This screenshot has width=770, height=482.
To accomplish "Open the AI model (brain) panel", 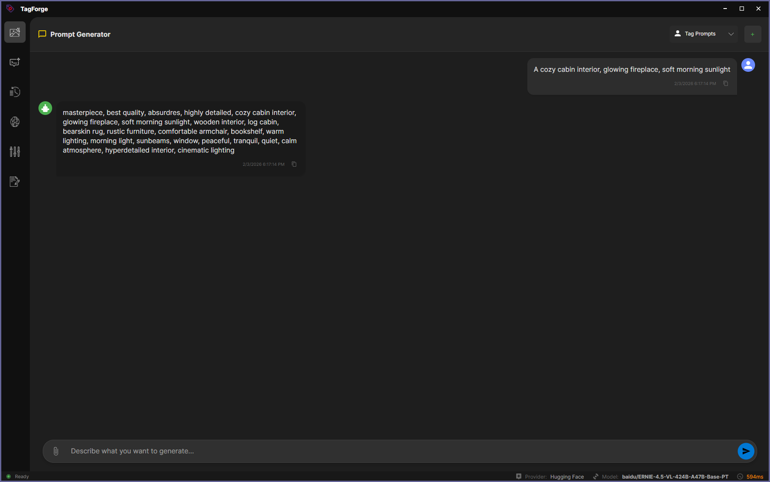I will (x=15, y=122).
